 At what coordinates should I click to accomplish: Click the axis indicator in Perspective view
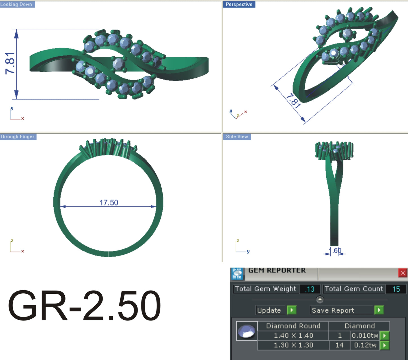click(x=238, y=114)
